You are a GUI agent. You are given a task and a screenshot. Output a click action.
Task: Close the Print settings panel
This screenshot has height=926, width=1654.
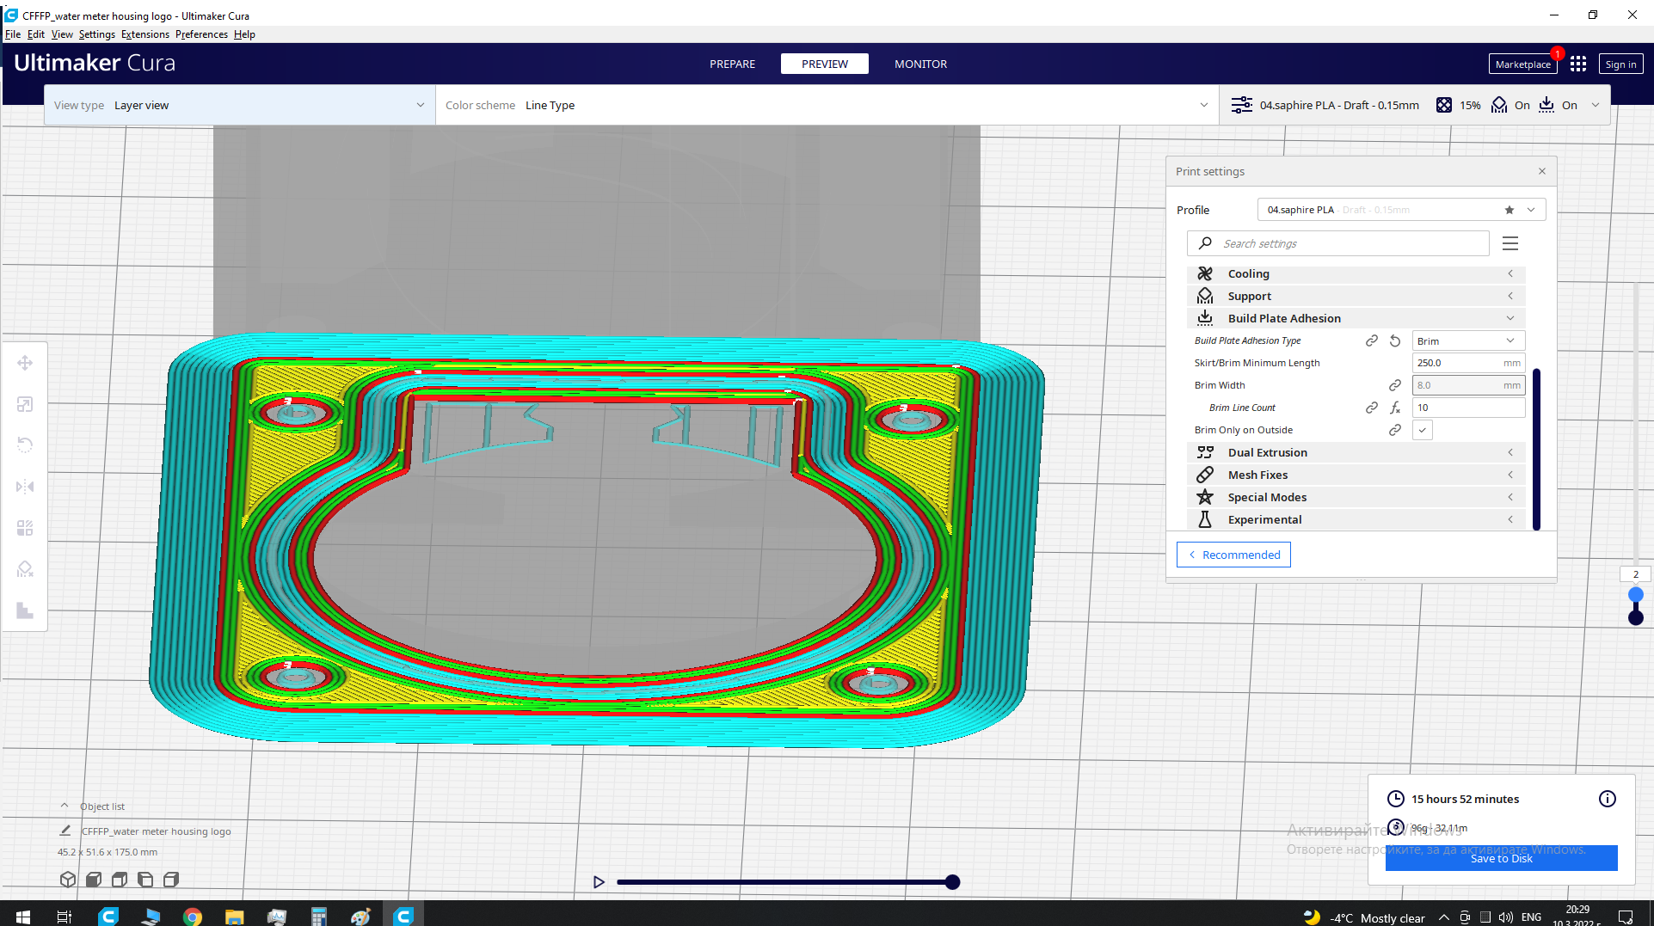(1541, 171)
